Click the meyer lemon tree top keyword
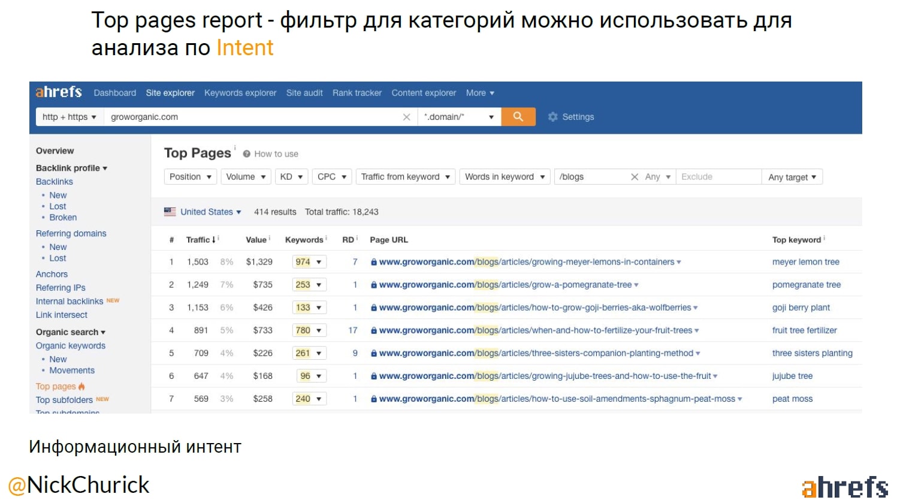Viewport: 900px width, 503px height. point(805,262)
